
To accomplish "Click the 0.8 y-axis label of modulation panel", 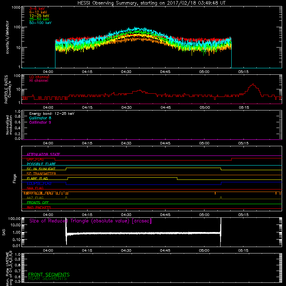I will [x=18, y=117].
